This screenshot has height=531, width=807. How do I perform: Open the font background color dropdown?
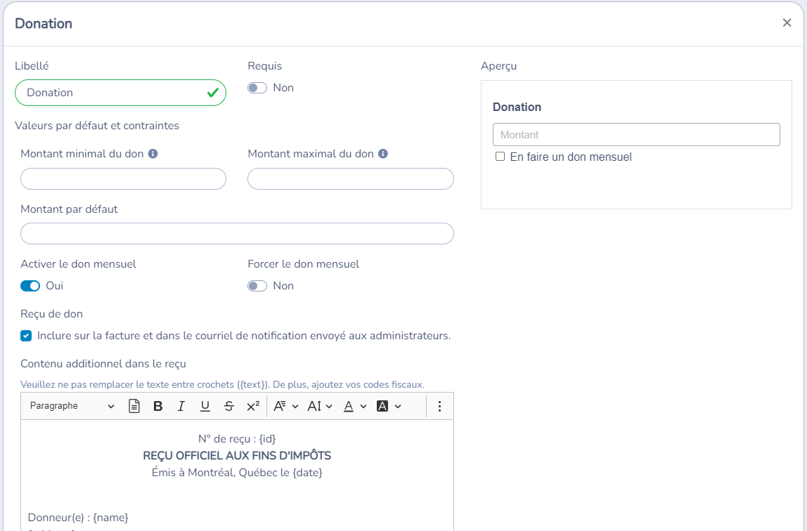point(389,406)
